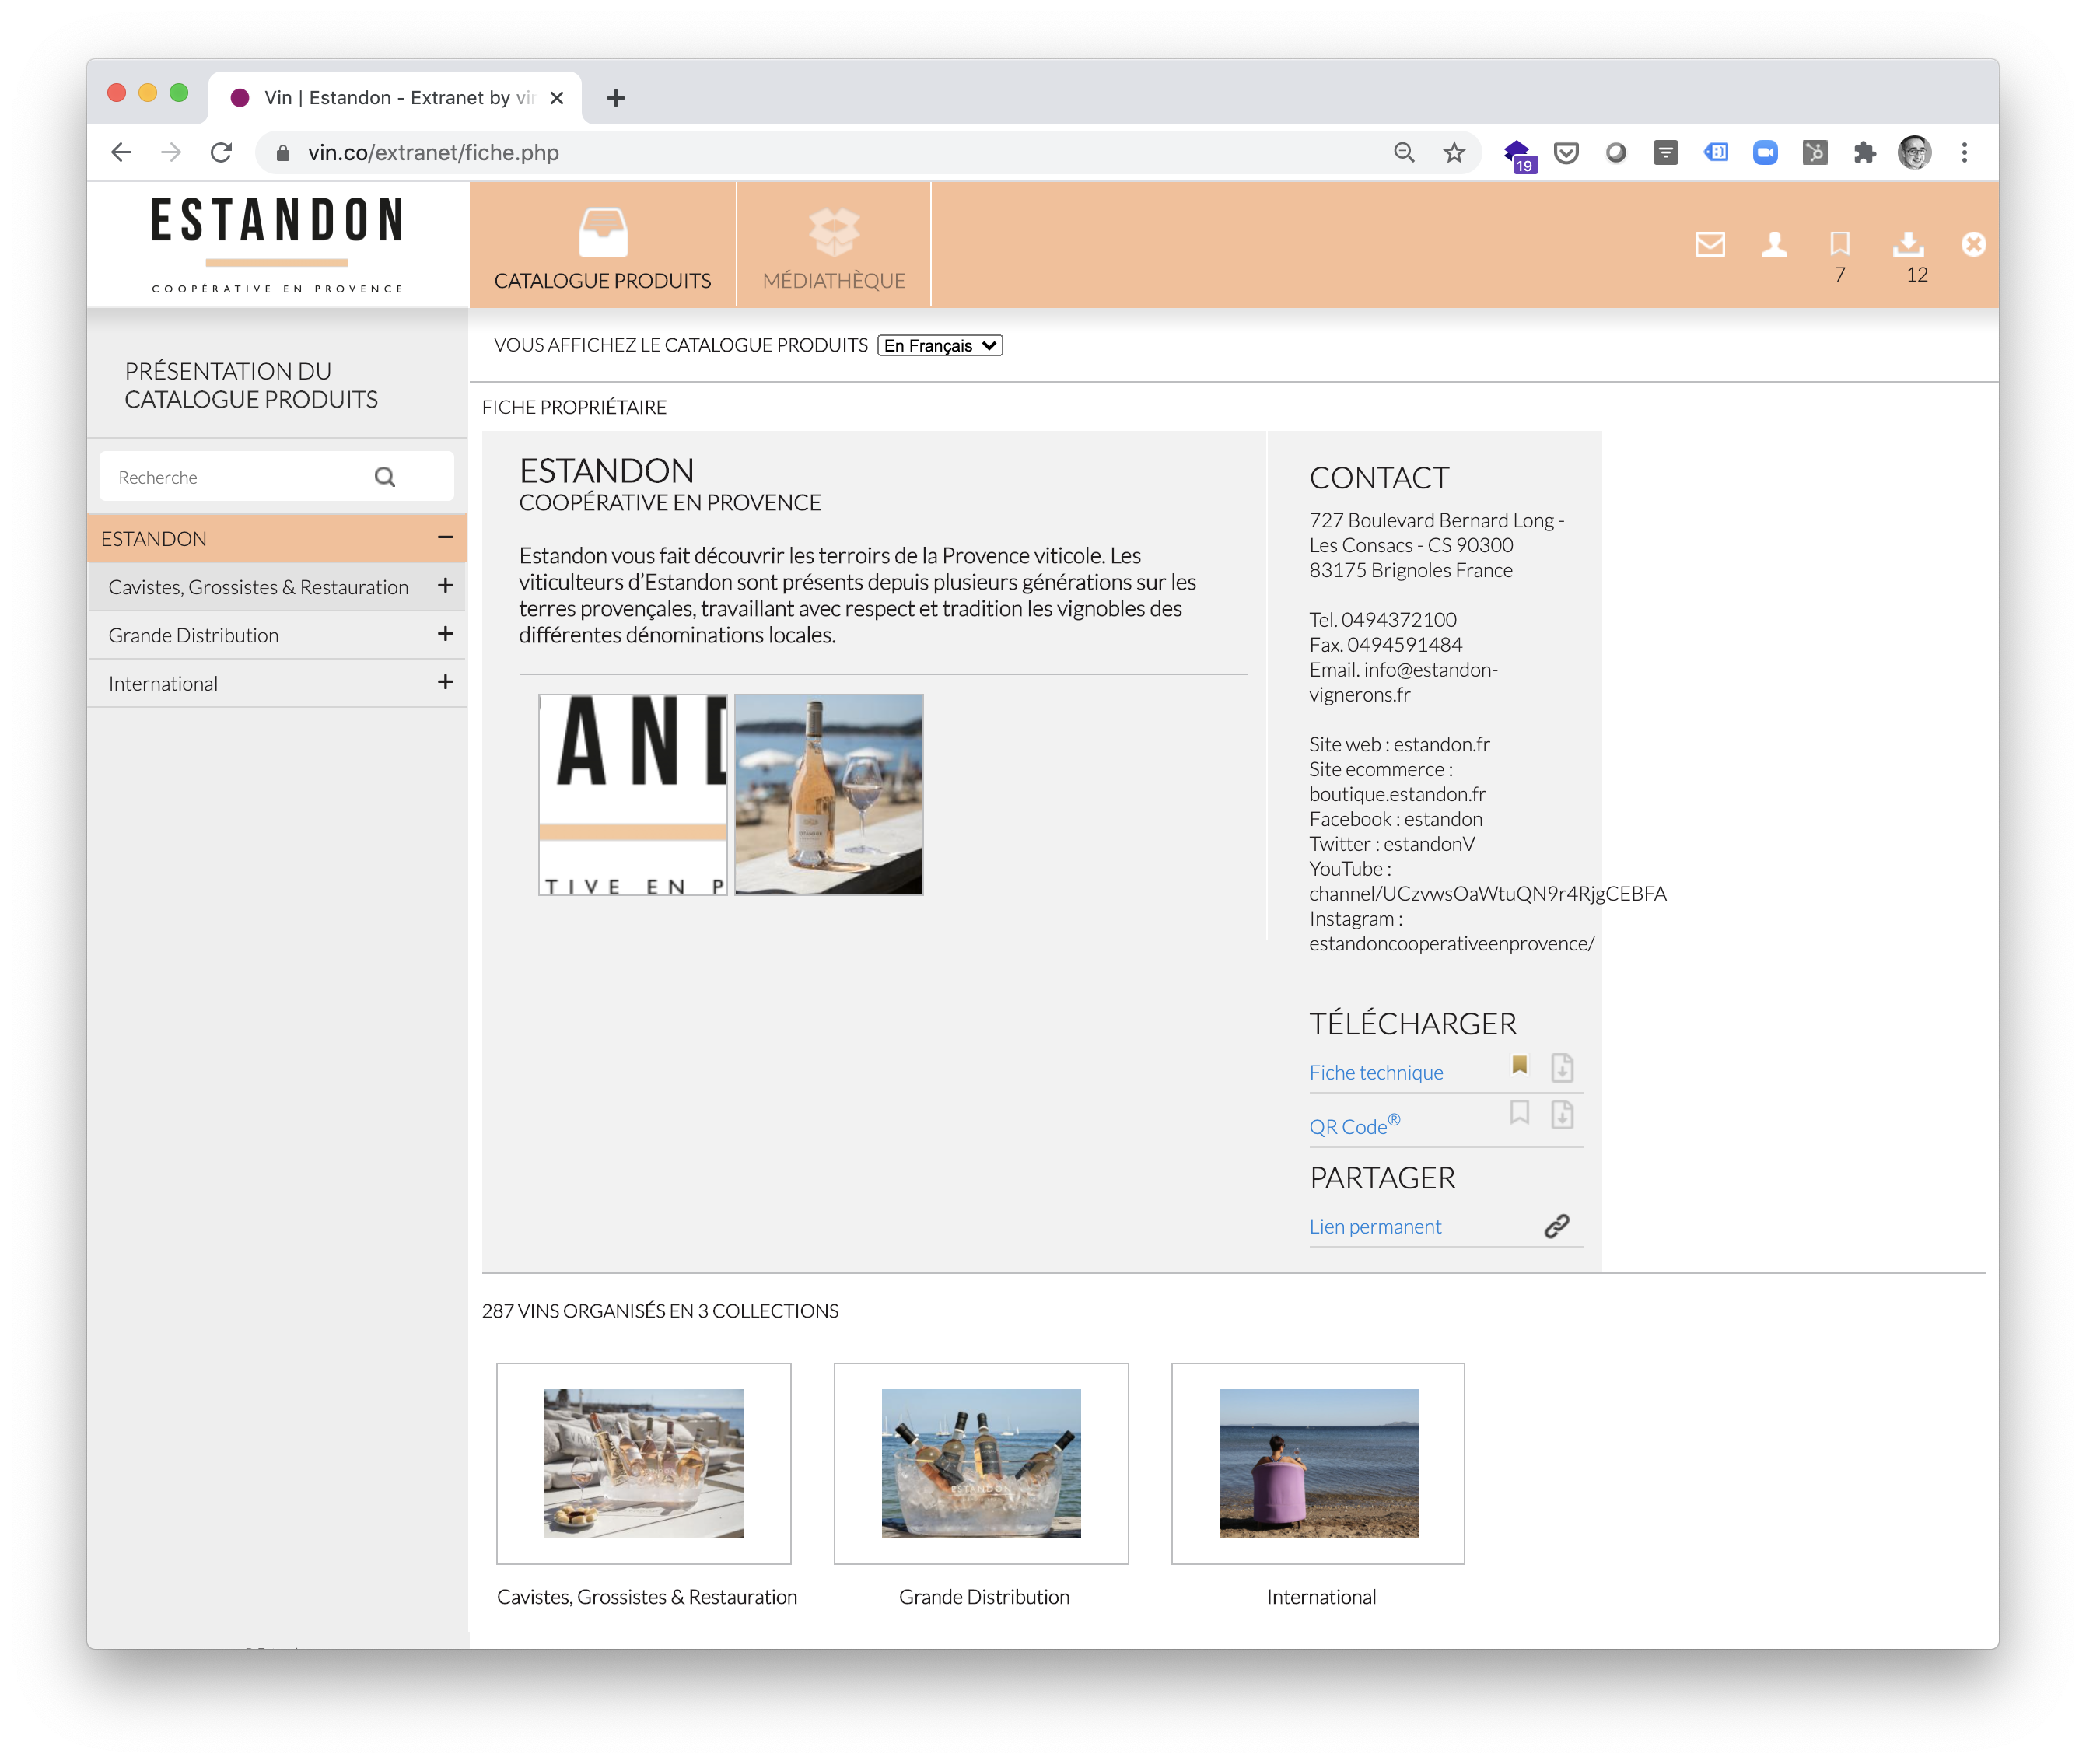
Task: Select the Vin | Estandon browser tab
Action: tap(395, 97)
